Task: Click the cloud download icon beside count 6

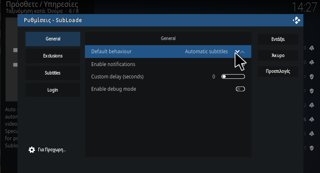Action: coord(311,119)
